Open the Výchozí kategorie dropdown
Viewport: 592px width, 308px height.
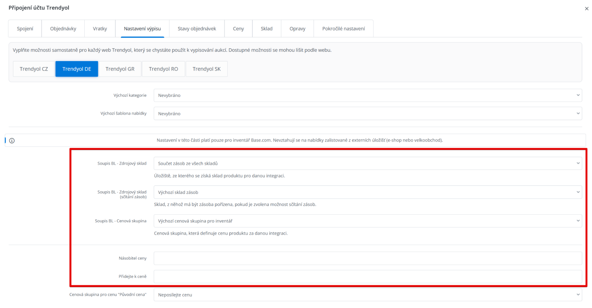(368, 95)
